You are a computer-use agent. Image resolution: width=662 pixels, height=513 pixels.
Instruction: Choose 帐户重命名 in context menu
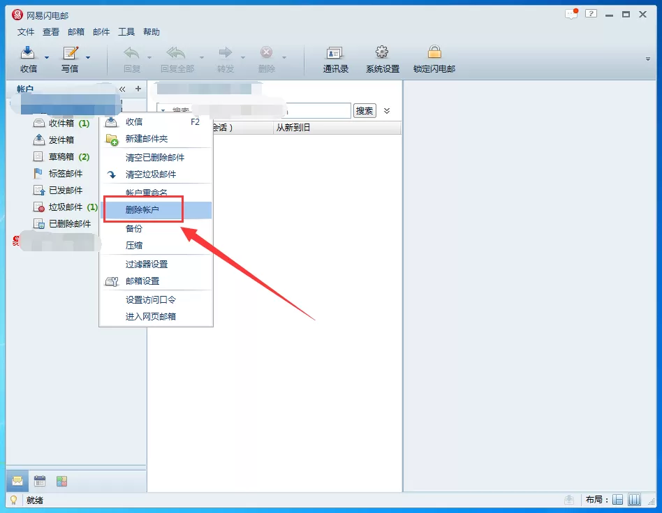156,193
